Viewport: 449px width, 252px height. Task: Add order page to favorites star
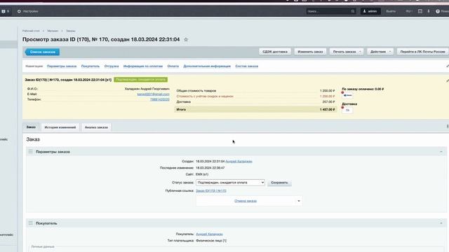tap(186, 40)
